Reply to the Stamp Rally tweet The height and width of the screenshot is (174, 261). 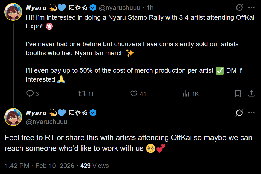pos(30,94)
